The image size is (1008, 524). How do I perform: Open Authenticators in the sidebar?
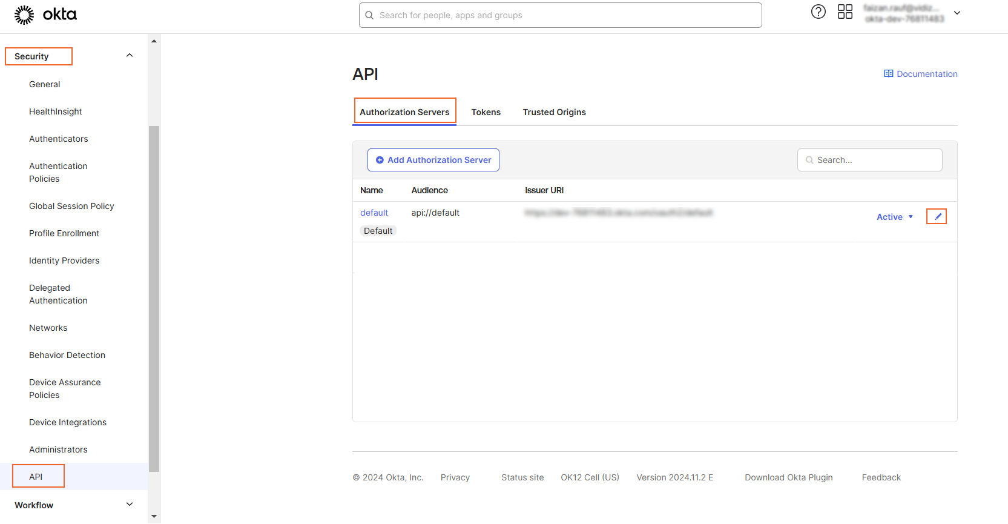59,139
